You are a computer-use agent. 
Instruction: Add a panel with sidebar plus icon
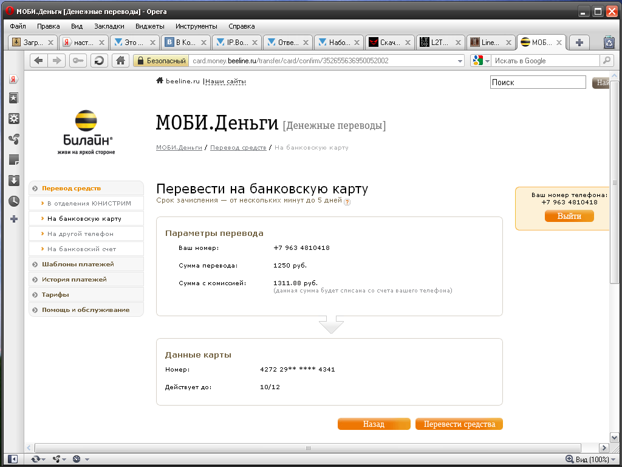tap(13, 219)
